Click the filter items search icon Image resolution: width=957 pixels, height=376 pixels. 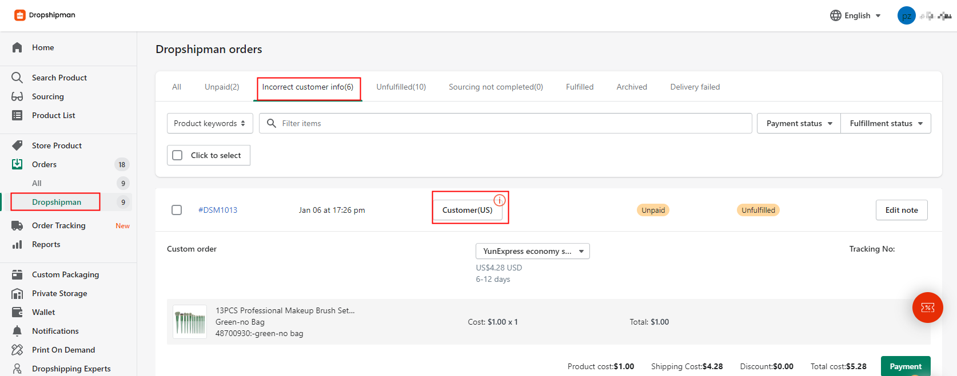272,123
